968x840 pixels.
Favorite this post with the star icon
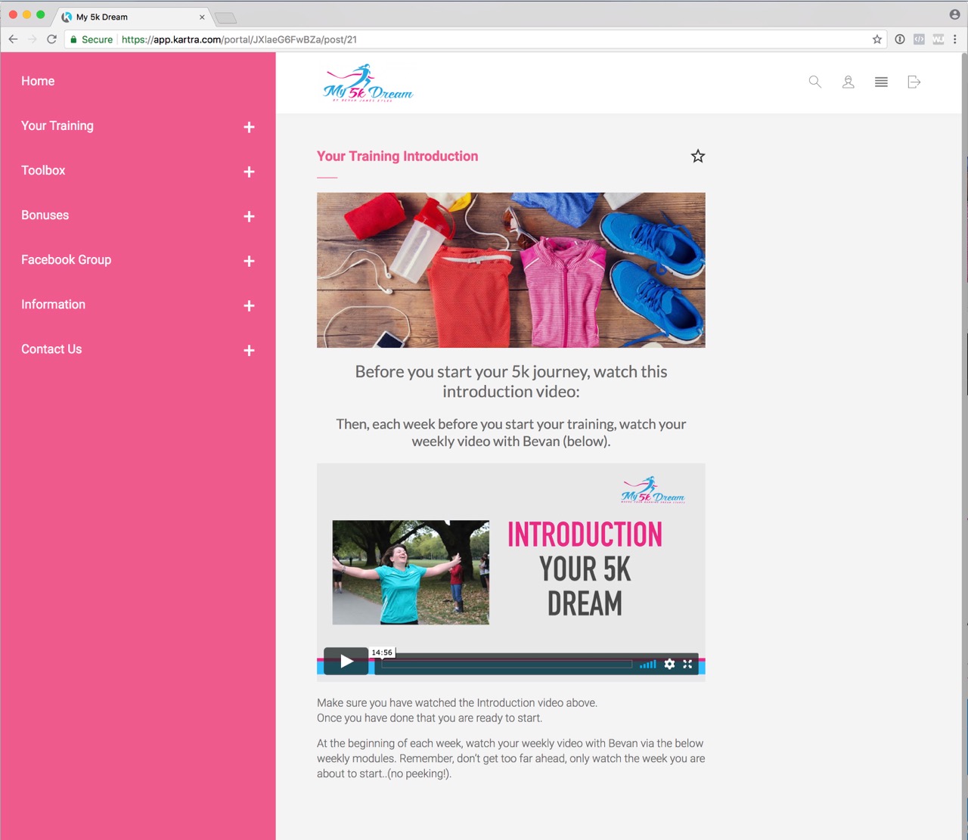697,157
